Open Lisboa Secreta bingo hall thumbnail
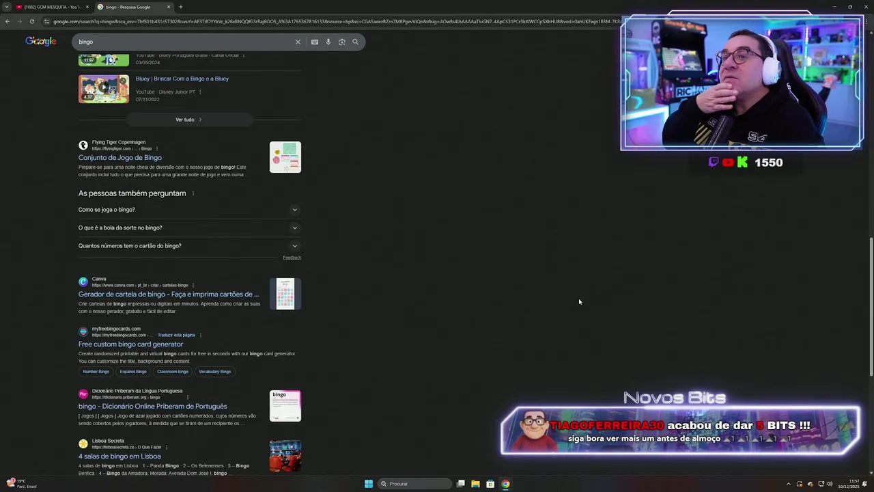Screen dimensions: 874x492 (285, 456)
